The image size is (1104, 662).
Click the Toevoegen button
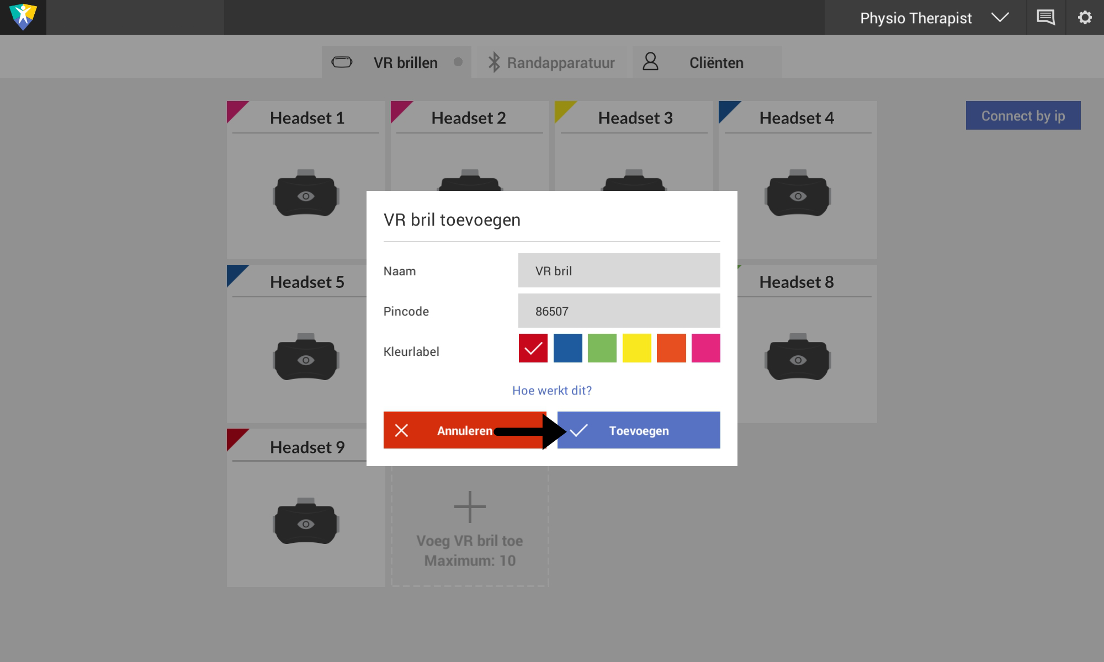639,430
